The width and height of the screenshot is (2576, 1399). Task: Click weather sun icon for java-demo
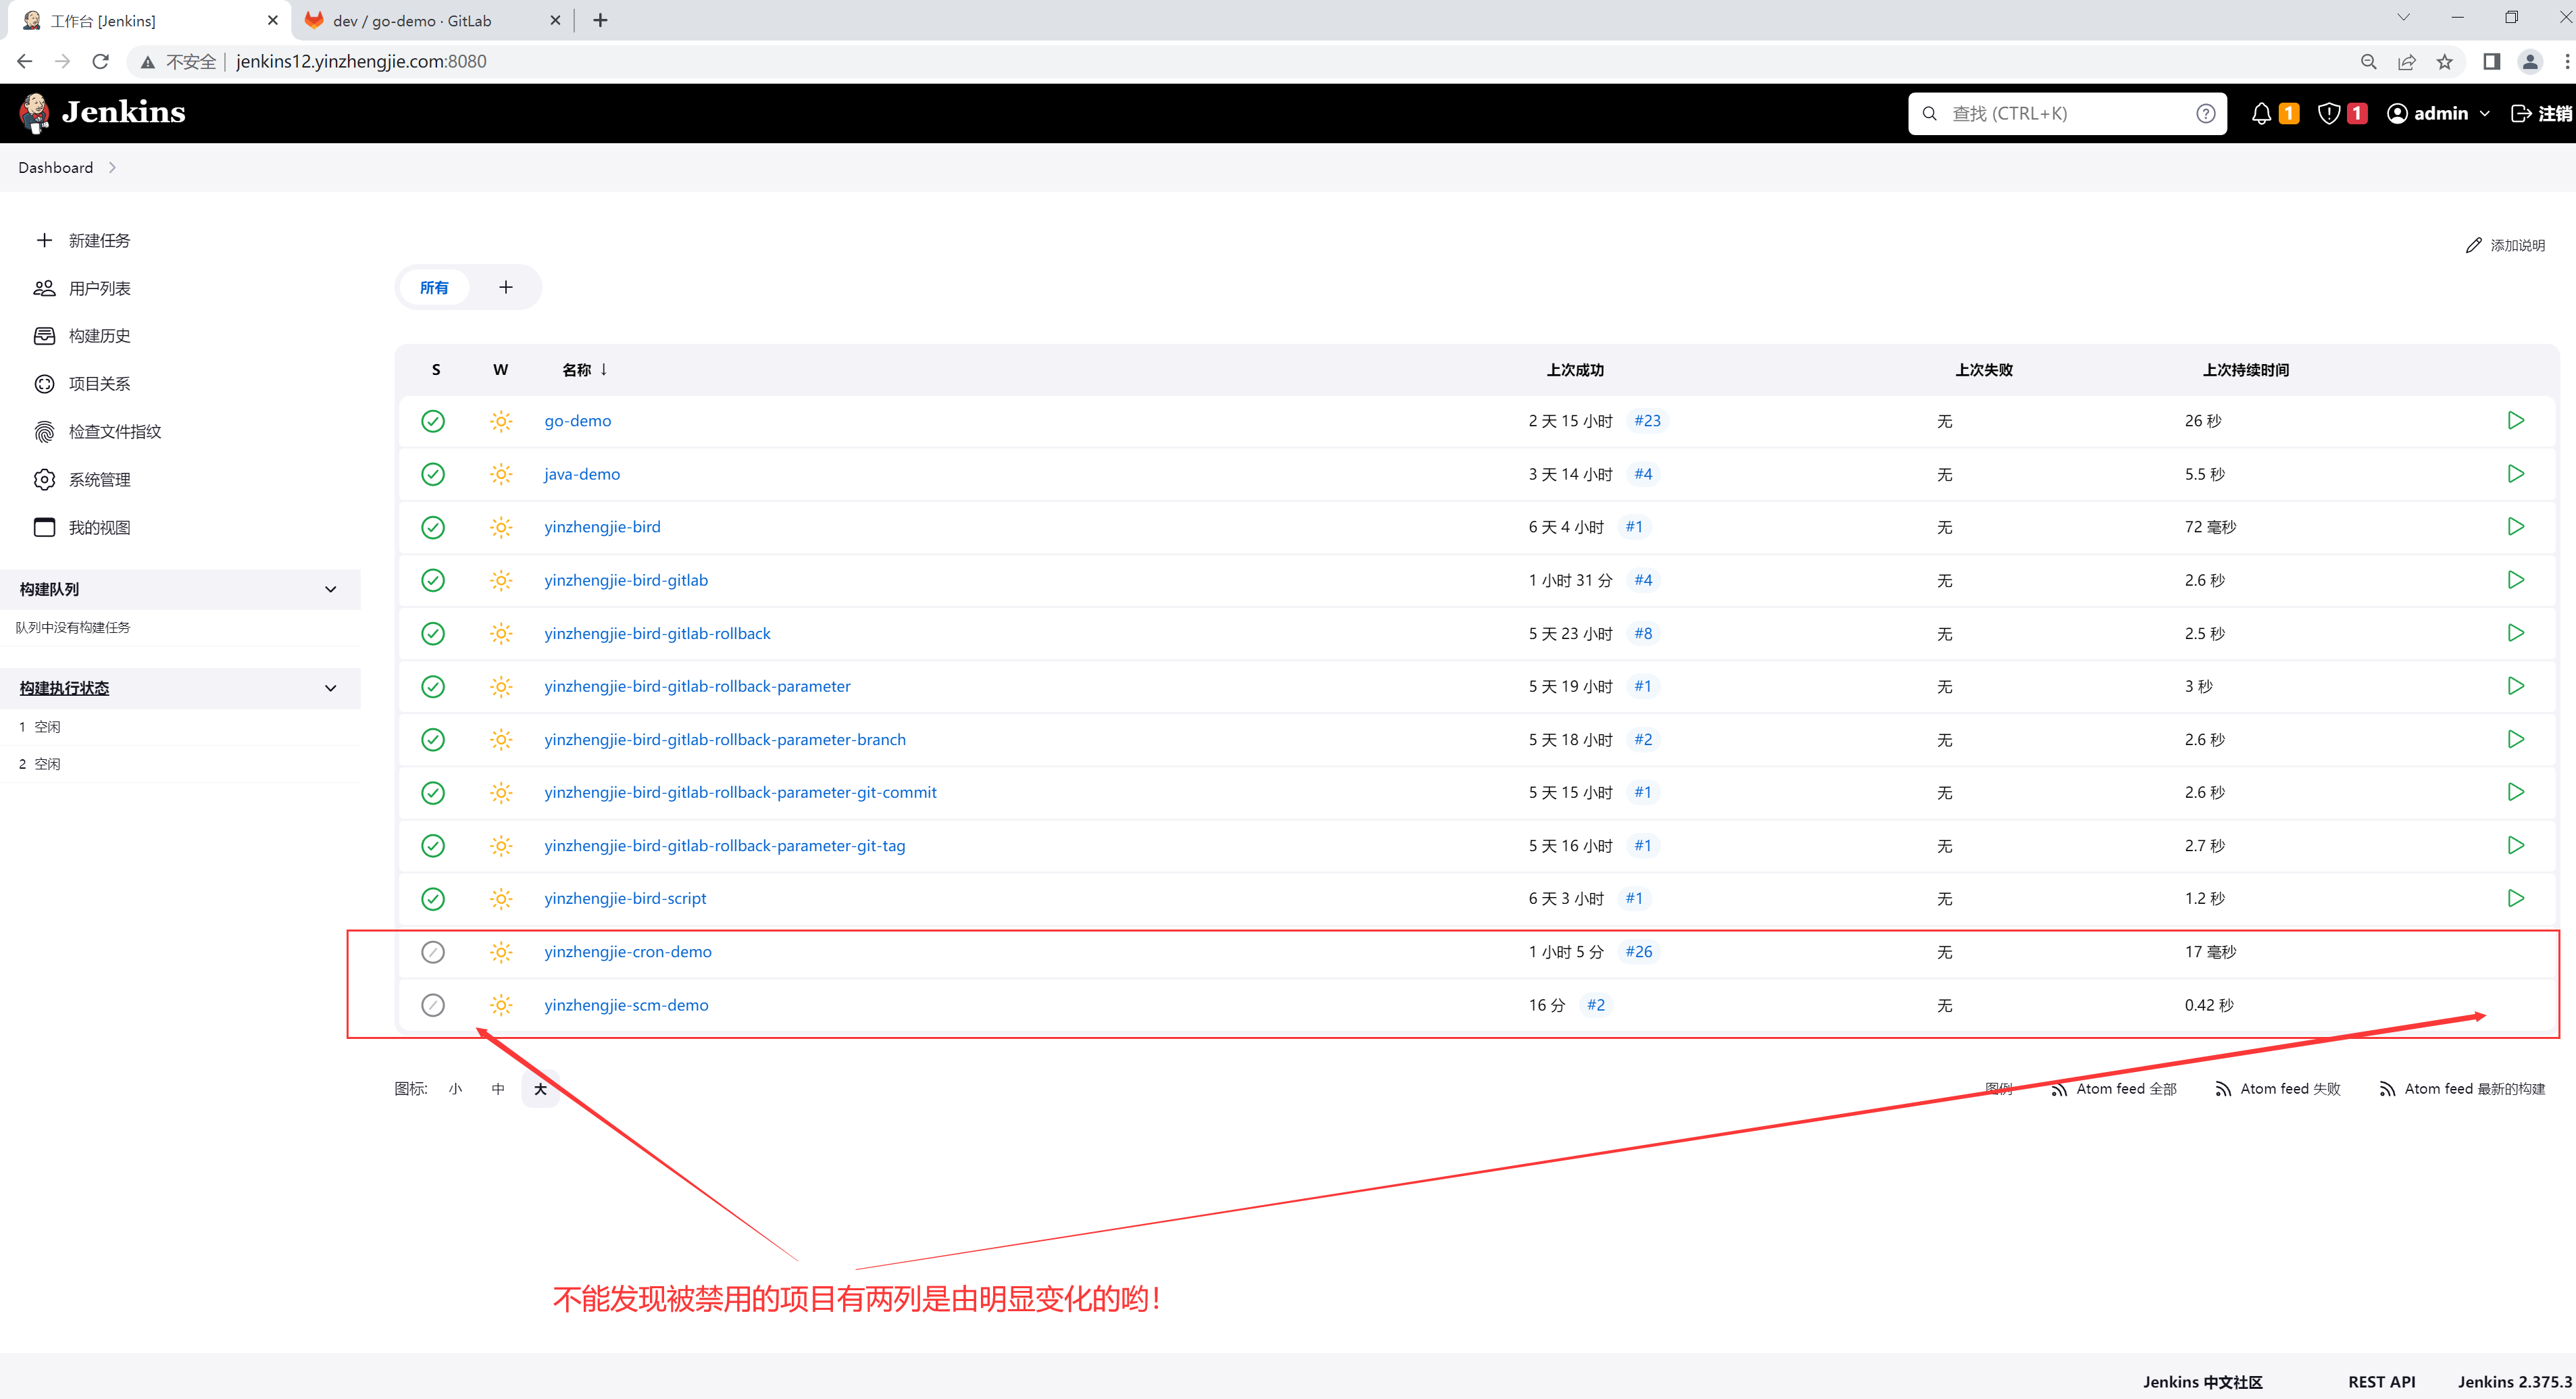[501, 474]
